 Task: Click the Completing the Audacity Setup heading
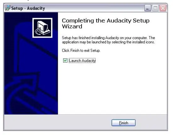(x=106, y=21)
